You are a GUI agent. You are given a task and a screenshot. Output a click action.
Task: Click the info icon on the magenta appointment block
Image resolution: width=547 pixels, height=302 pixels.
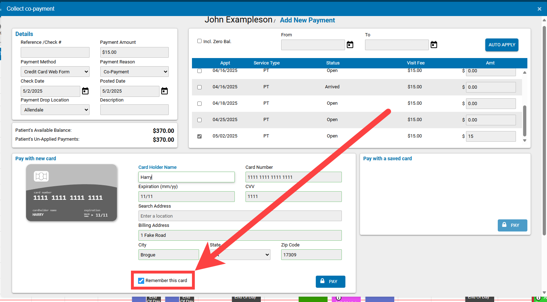coord(338,298)
